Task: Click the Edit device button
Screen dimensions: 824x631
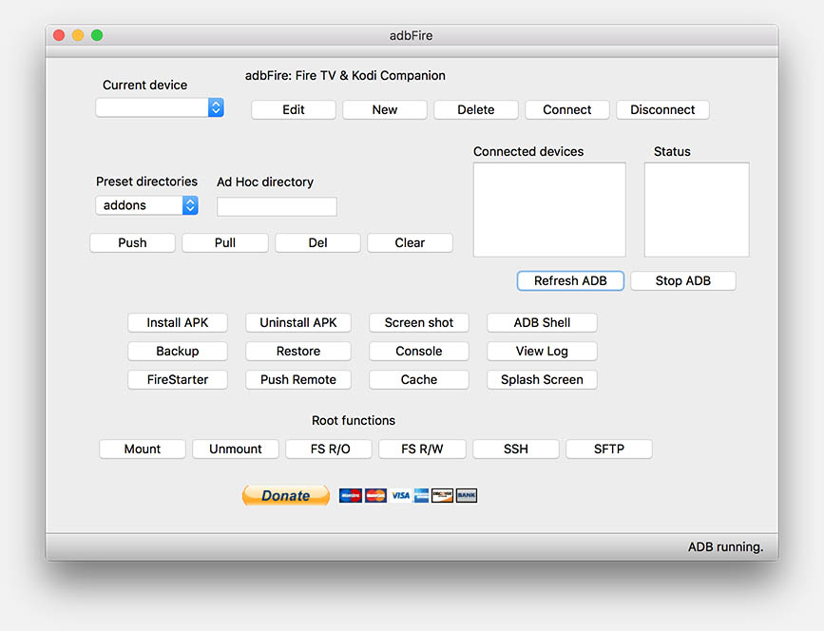Action: pyautogui.click(x=294, y=110)
